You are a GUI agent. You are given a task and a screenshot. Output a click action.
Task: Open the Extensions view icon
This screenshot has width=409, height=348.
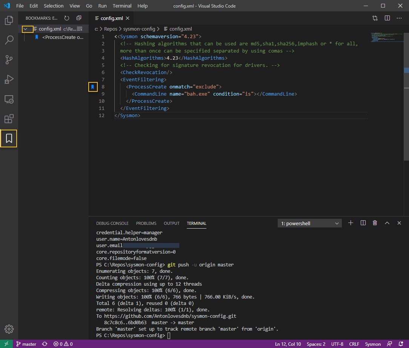point(9,119)
